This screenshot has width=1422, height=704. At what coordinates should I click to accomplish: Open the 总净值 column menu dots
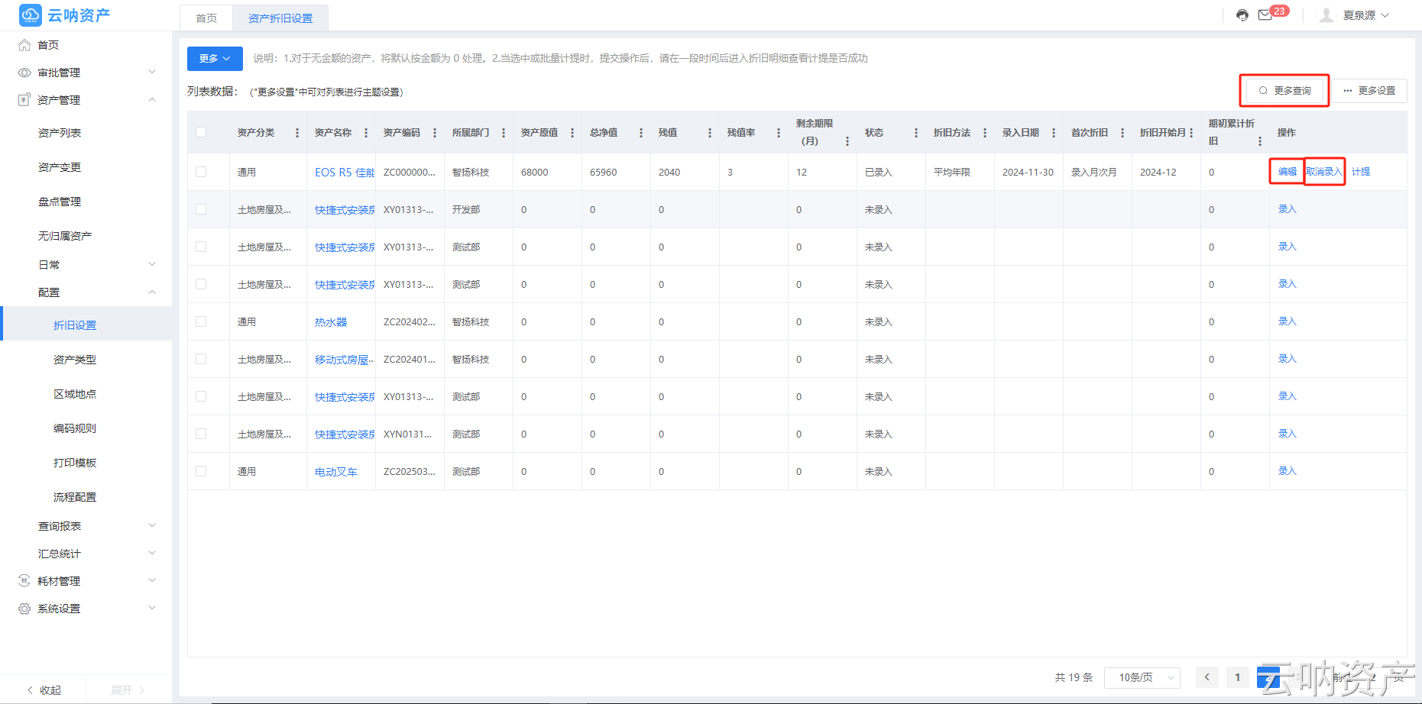pyautogui.click(x=641, y=133)
